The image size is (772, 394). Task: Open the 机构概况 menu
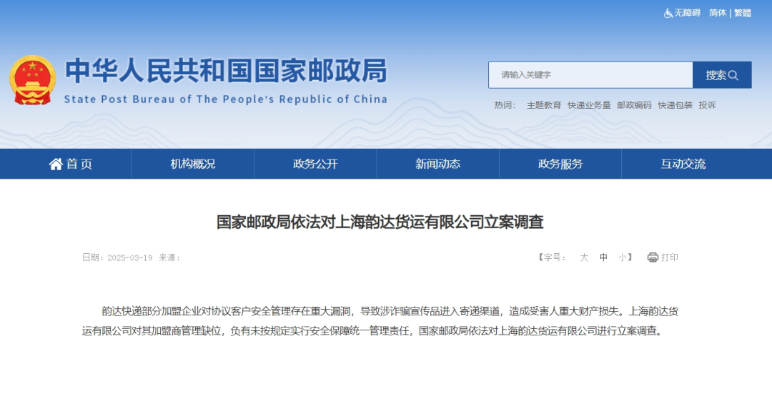point(192,164)
